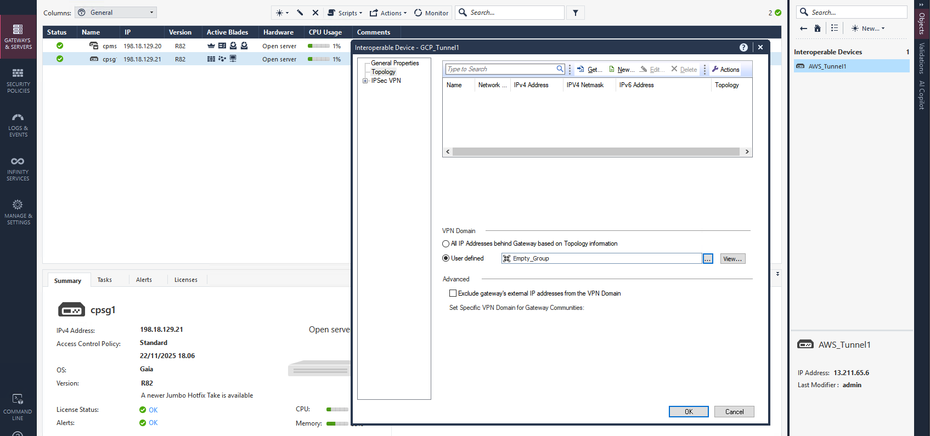Click the help question mark in the dialog

click(x=743, y=48)
